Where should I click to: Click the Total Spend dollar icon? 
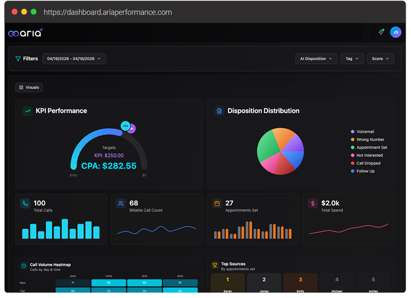[x=313, y=203]
